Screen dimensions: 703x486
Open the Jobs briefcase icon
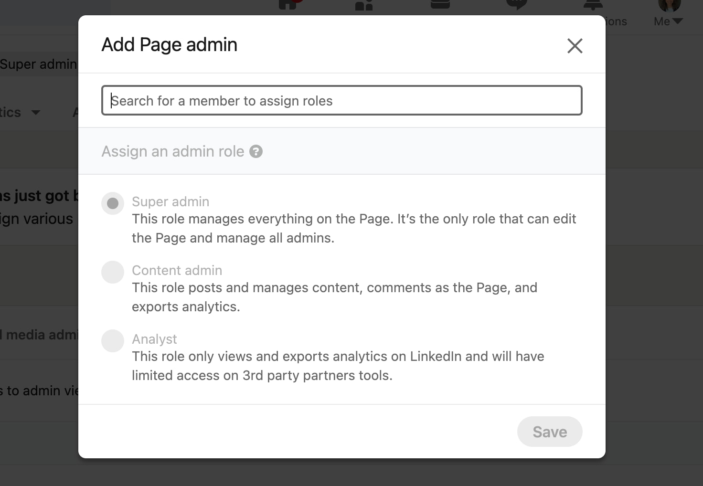point(440,4)
